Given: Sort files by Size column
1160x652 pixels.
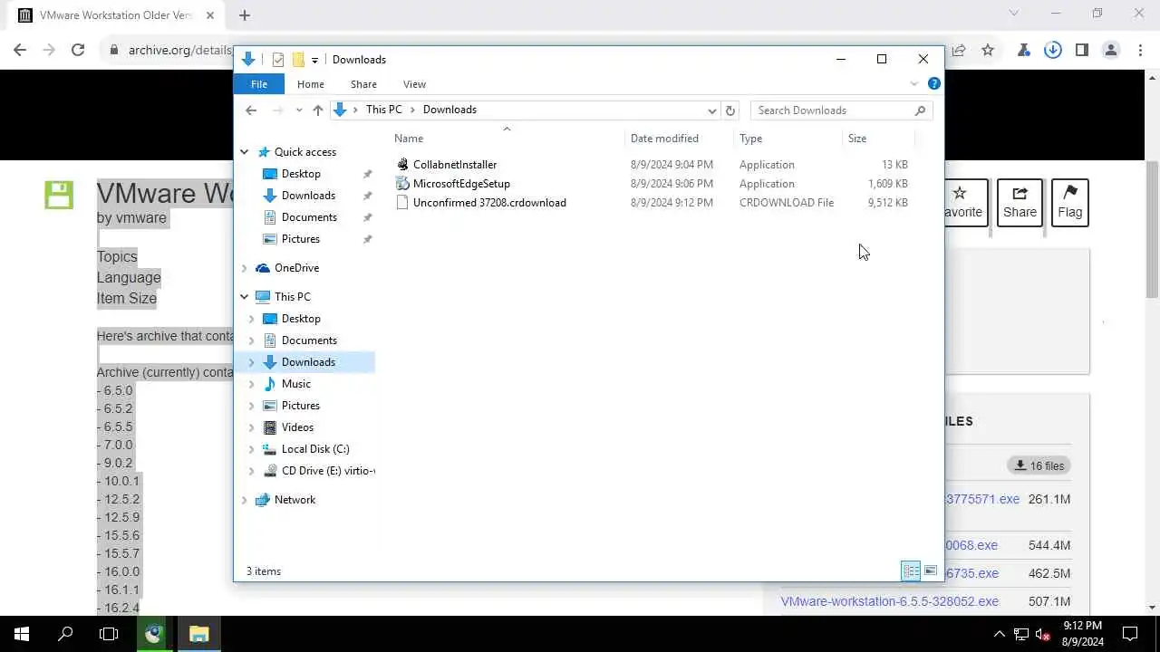Looking at the screenshot, I should 878,139.
